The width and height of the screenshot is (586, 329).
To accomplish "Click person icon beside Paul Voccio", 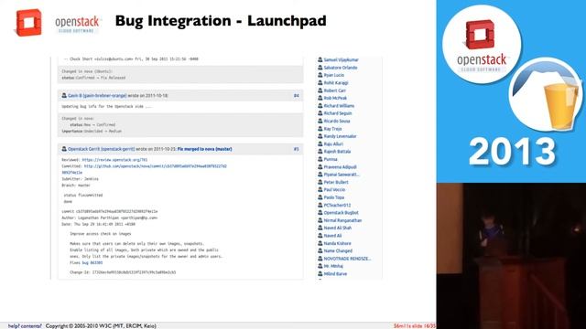I will click(x=320, y=189).
